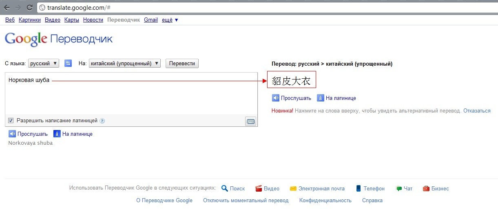The image size is (498, 212).
Task: Click 'На латинице' link under source text
Action: click(77, 134)
